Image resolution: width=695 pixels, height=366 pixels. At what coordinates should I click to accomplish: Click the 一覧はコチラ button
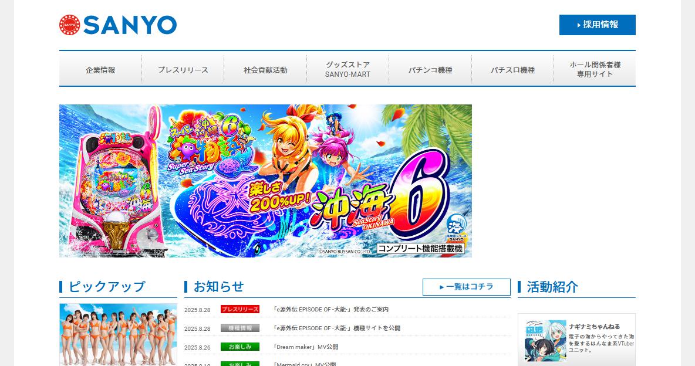[x=466, y=287]
